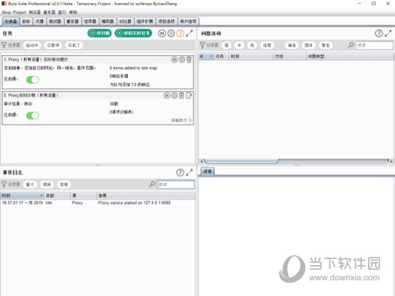This screenshot has height=296, width=395.
Task: Select the Advisory tab below Issue activity
Action: 208,171
